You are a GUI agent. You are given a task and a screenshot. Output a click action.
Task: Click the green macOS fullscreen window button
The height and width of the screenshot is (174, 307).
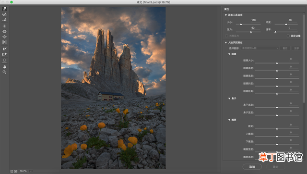[12, 2]
